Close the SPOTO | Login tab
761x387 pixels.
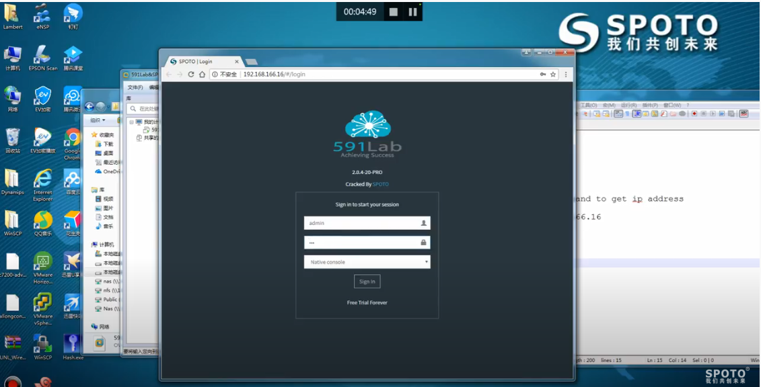(237, 62)
